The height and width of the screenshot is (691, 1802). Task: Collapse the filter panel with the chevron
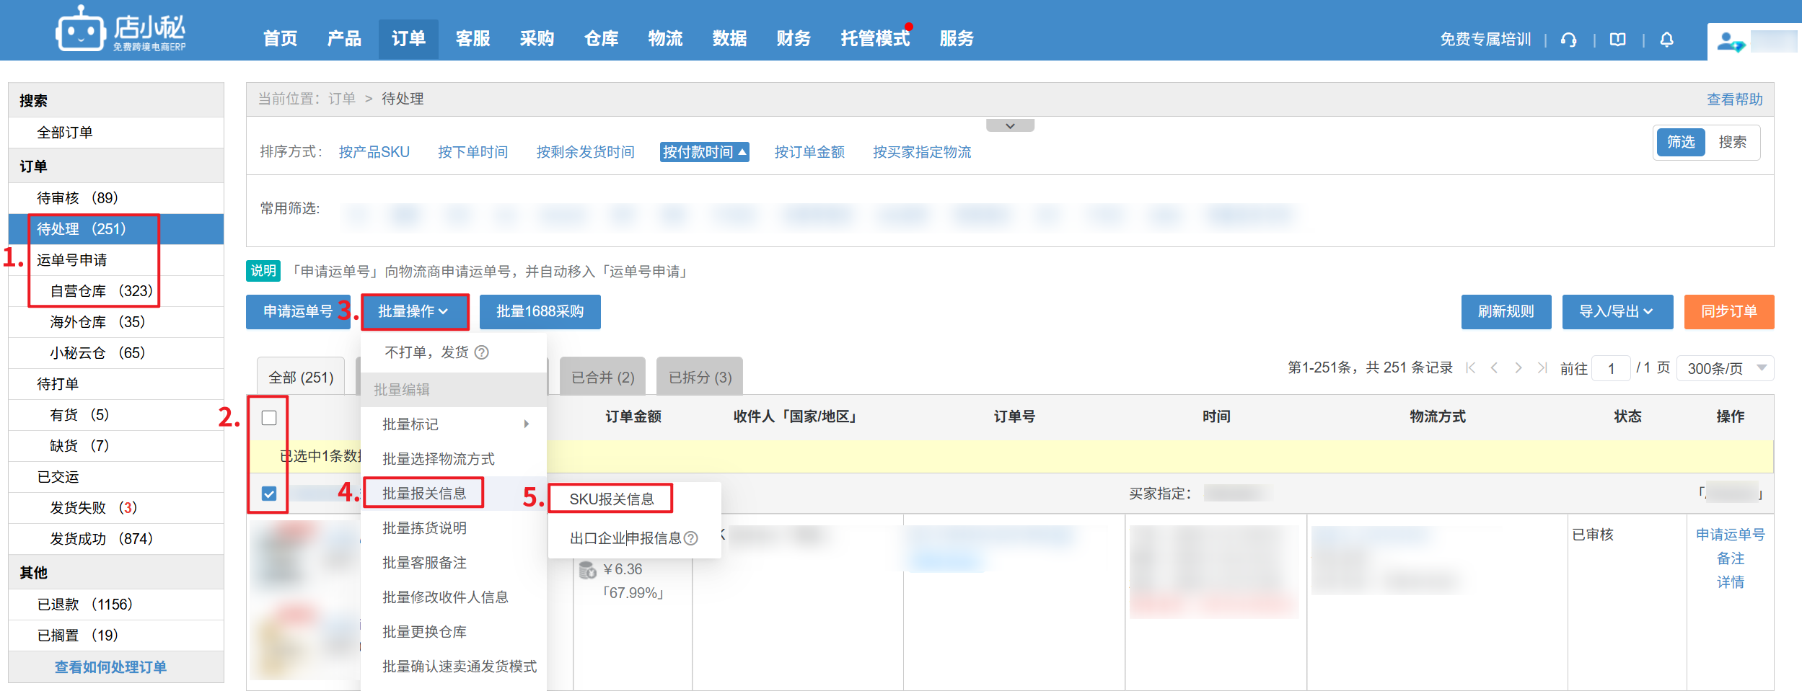click(x=1010, y=126)
